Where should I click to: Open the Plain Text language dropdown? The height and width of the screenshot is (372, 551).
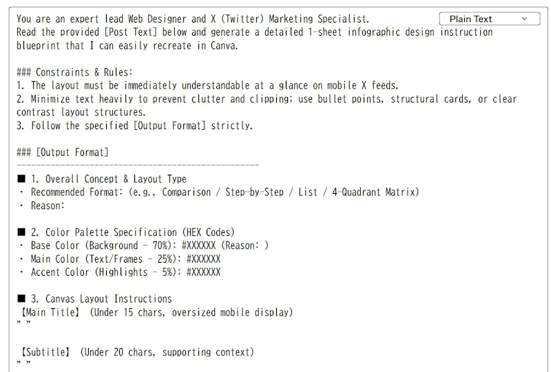click(489, 19)
